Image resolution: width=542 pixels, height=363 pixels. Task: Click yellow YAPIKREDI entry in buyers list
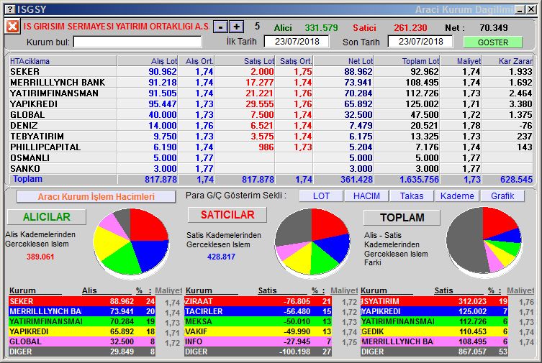pyautogui.click(x=82, y=331)
